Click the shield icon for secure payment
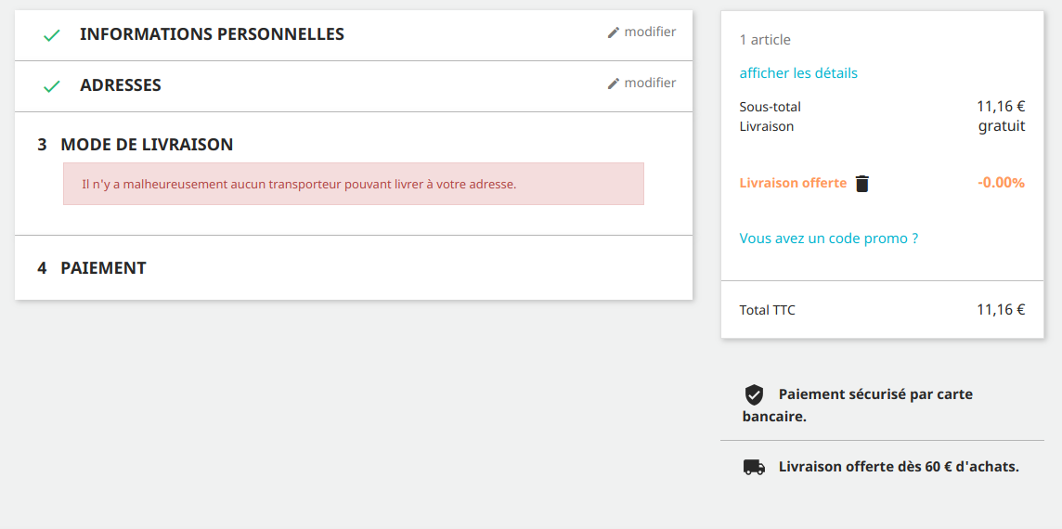Viewport: 1062px width, 529px height. pos(754,394)
